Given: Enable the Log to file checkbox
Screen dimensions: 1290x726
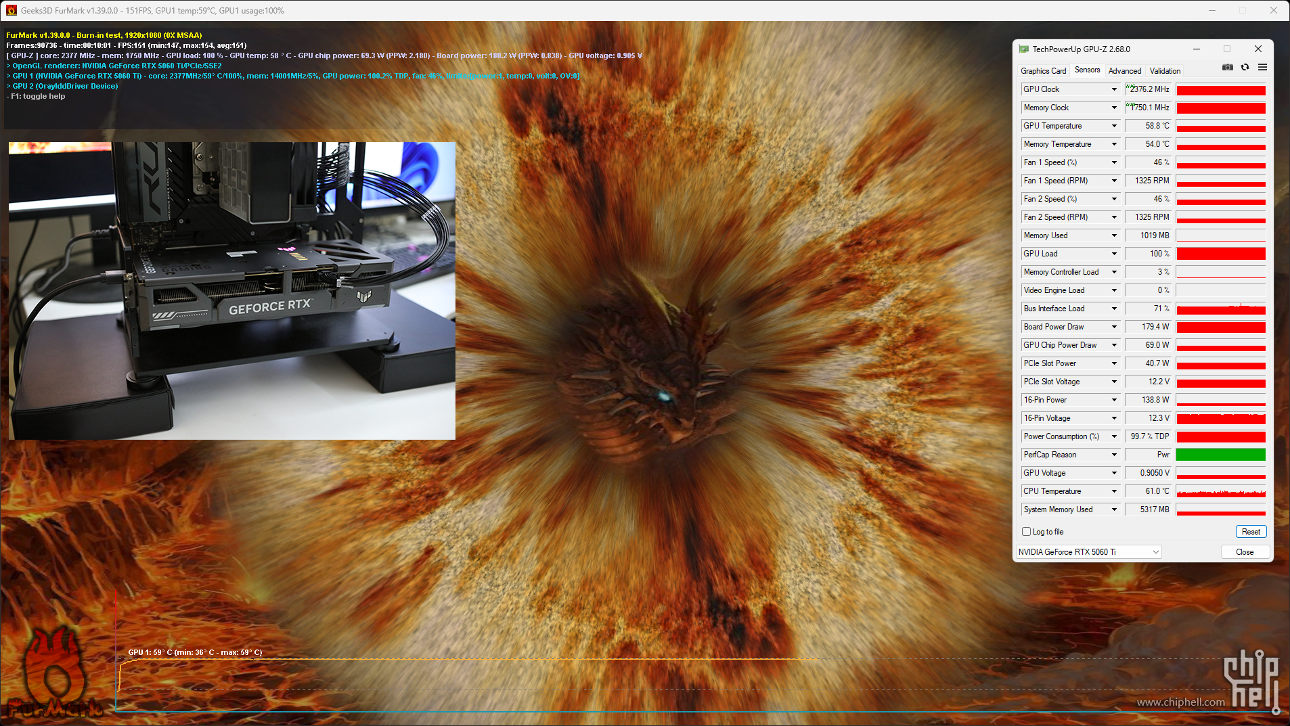Looking at the screenshot, I should pyautogui.click(x=1026, y=532).
